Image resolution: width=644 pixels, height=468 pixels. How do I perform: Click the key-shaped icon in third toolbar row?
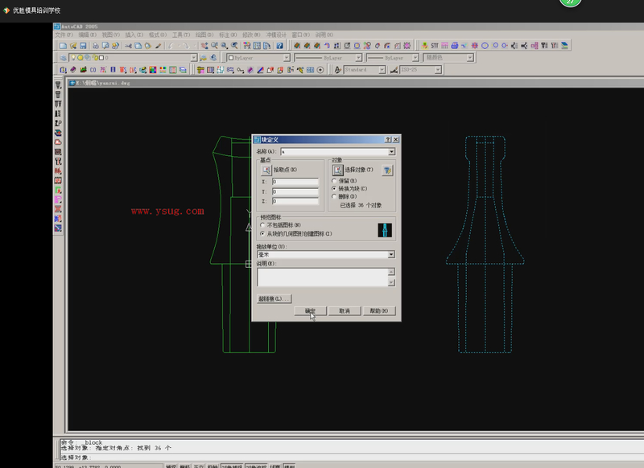coord(240,70)
